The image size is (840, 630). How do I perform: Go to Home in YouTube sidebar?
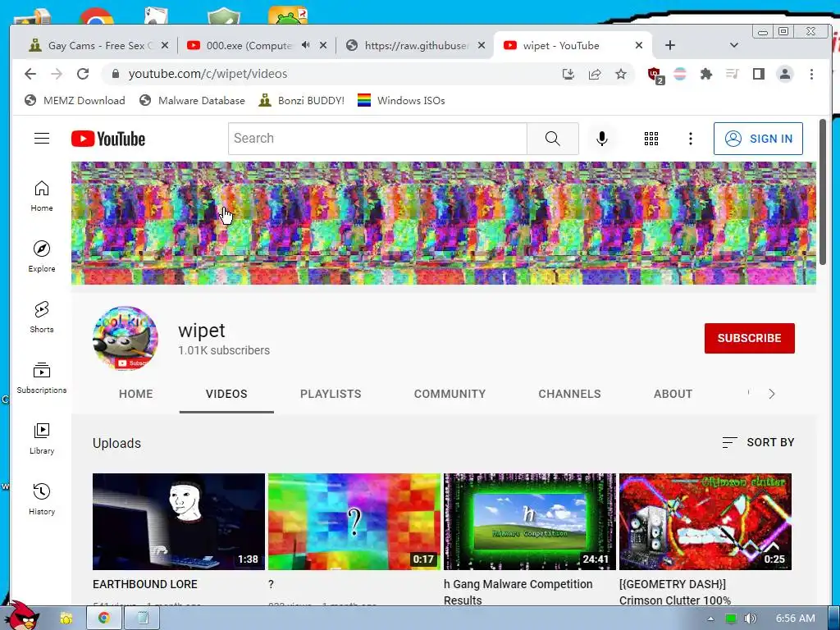[x=42, y=196]
